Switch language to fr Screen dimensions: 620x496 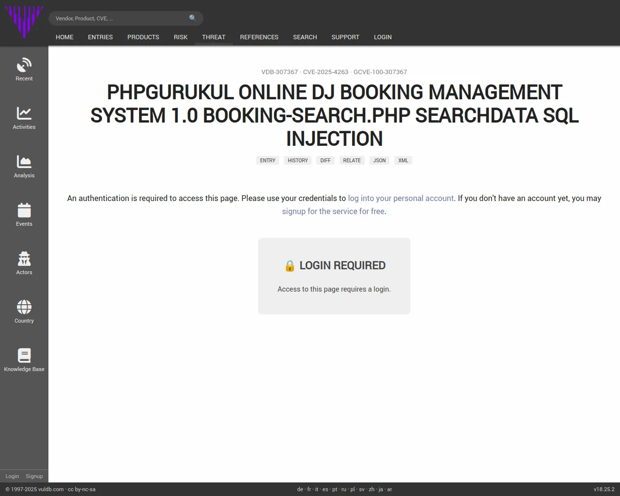coord(309,489)
